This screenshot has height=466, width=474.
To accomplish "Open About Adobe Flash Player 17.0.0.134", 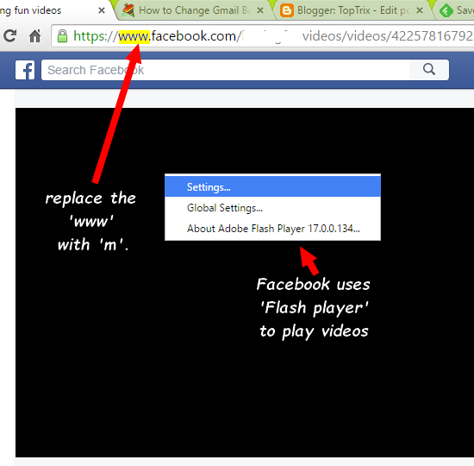I will (x=272, y=229).
